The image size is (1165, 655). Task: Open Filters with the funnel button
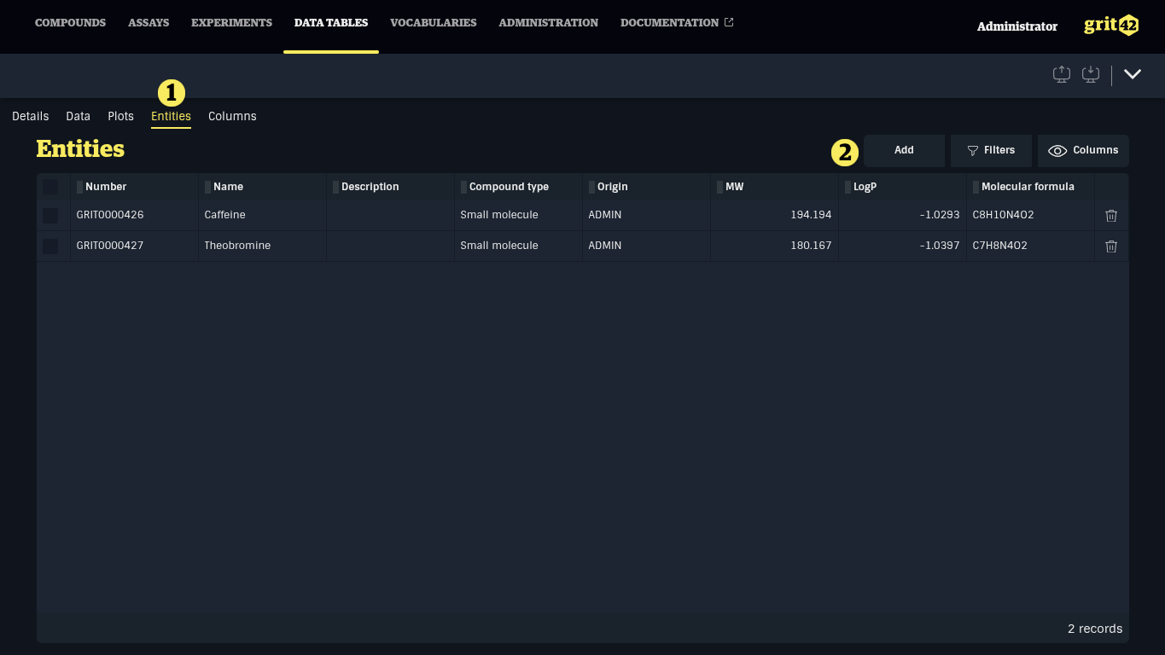click(x=990, y=150)
